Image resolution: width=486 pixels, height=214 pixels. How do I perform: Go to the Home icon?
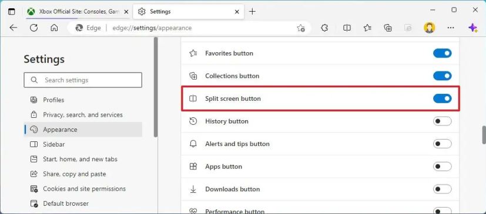click(54, 28)
